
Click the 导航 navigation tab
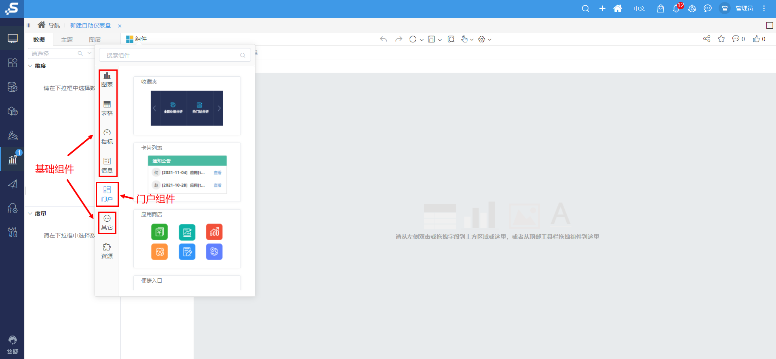(49, 25)
